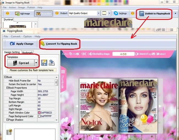The height and width of the screenshot is (140, 179).
Task: Open the Publish menu
Action: pos(31,7)
